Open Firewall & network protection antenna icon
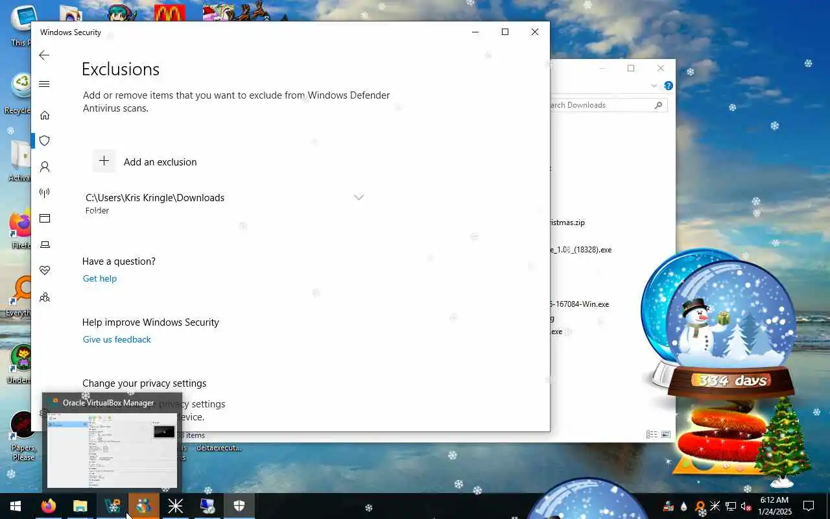 point(44,193)
